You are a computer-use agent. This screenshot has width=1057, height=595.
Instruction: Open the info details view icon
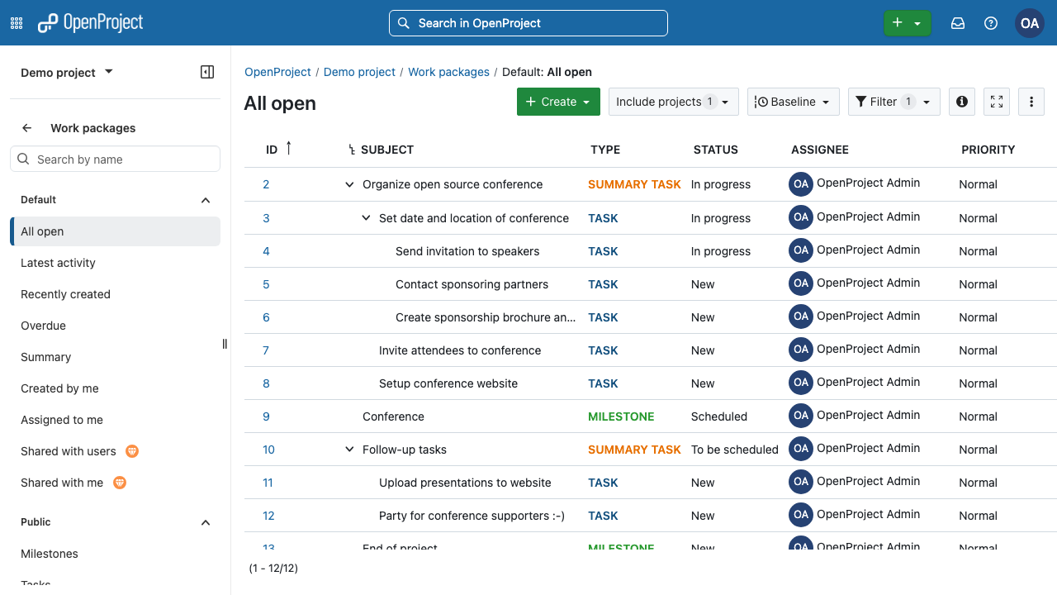pyautogui.click(x=962, y=102)
